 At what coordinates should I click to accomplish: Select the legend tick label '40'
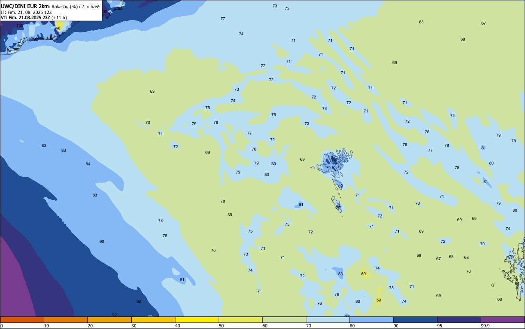point(178,326)
